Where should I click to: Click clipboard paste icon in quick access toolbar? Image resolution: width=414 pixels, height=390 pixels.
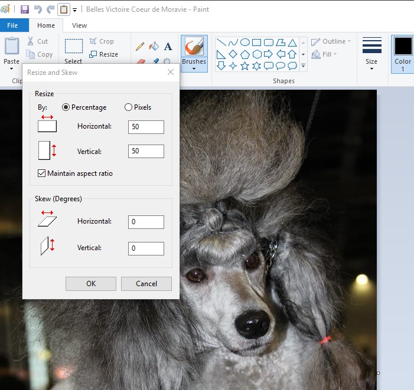(64, 9)
